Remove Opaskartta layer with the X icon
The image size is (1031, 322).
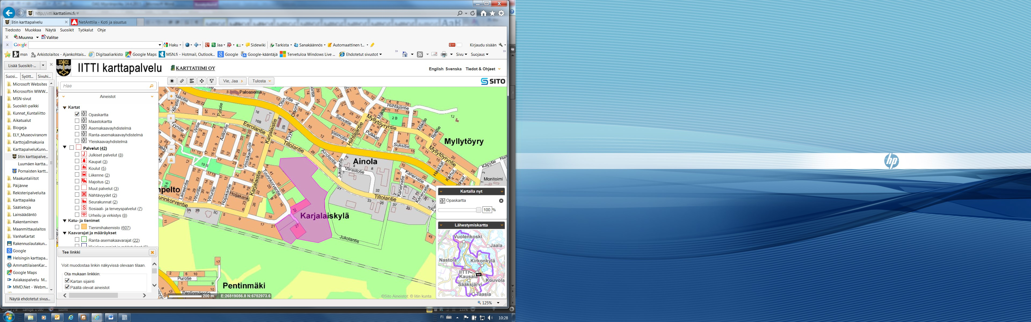(x=501, y=201)
